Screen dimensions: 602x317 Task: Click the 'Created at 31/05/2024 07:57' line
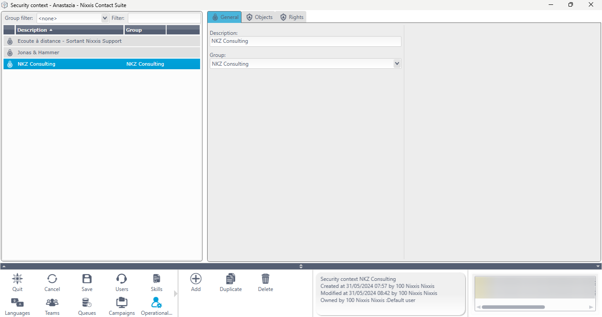(377, 286)
